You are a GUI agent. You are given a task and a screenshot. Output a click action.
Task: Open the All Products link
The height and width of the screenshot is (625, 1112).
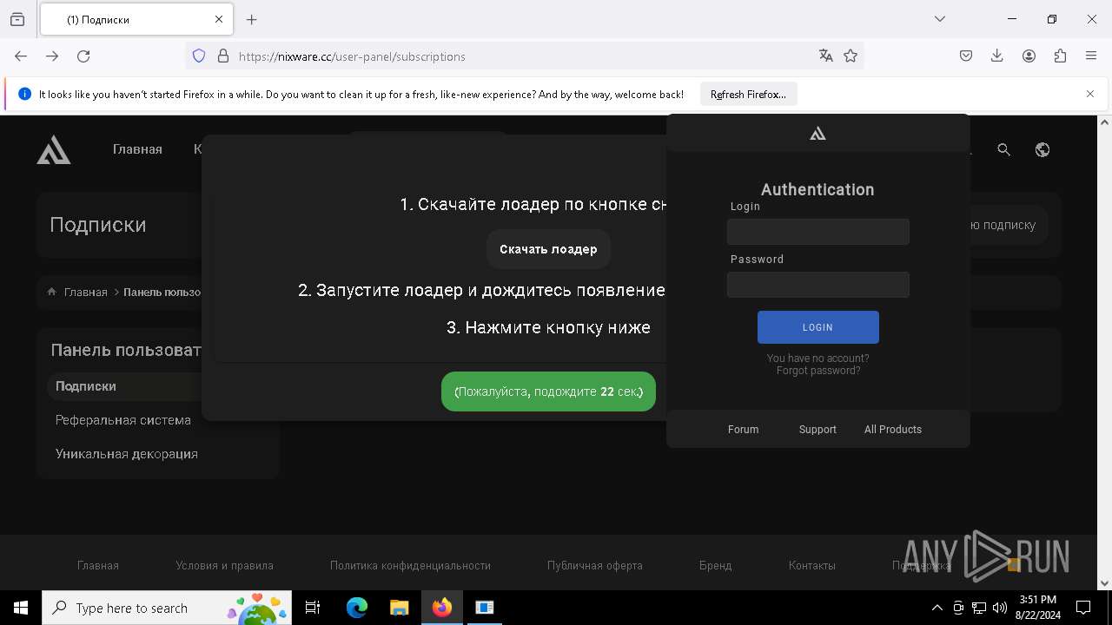coord(893,430)
